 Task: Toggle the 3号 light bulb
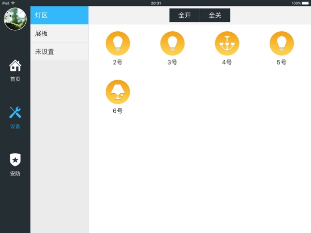172,43
